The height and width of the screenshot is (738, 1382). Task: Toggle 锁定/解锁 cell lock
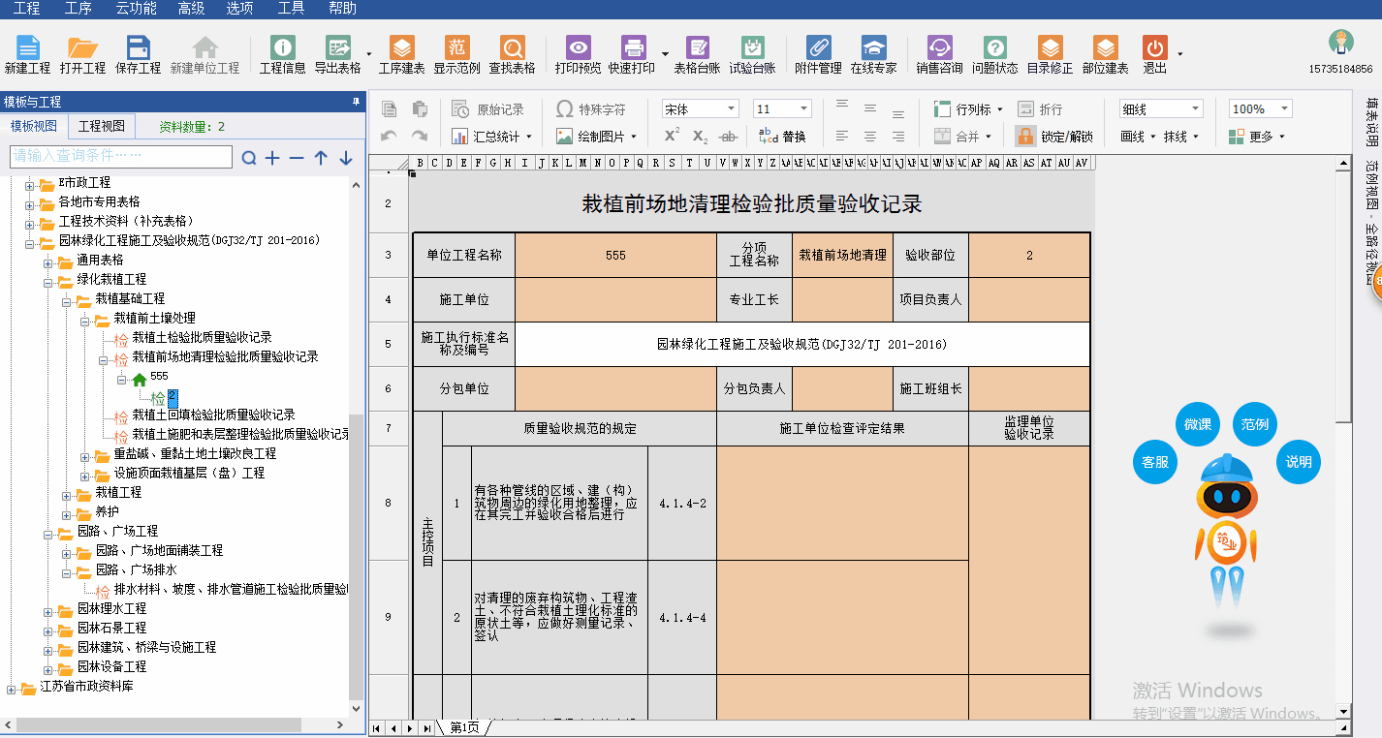(1054, 137)
